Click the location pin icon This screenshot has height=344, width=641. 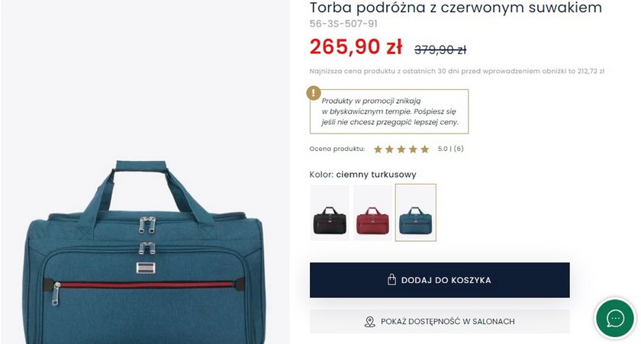coord(369,322)
